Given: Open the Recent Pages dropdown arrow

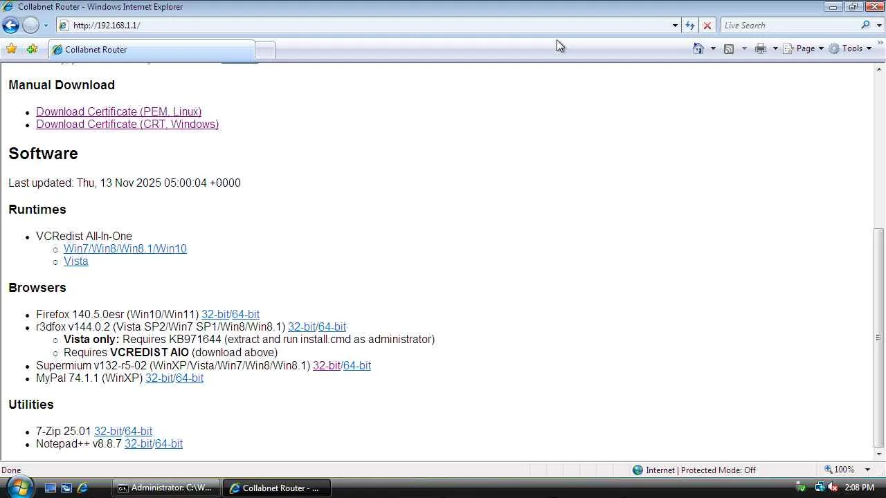Looking at the screenshot, I should (46, 26).
